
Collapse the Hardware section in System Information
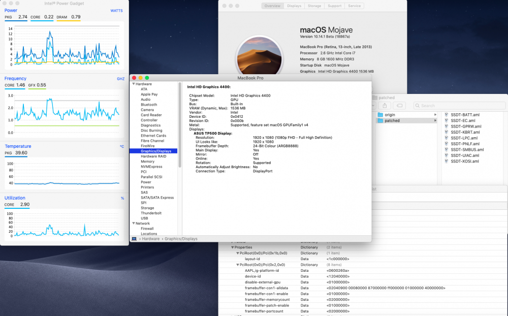pos(134,84)
